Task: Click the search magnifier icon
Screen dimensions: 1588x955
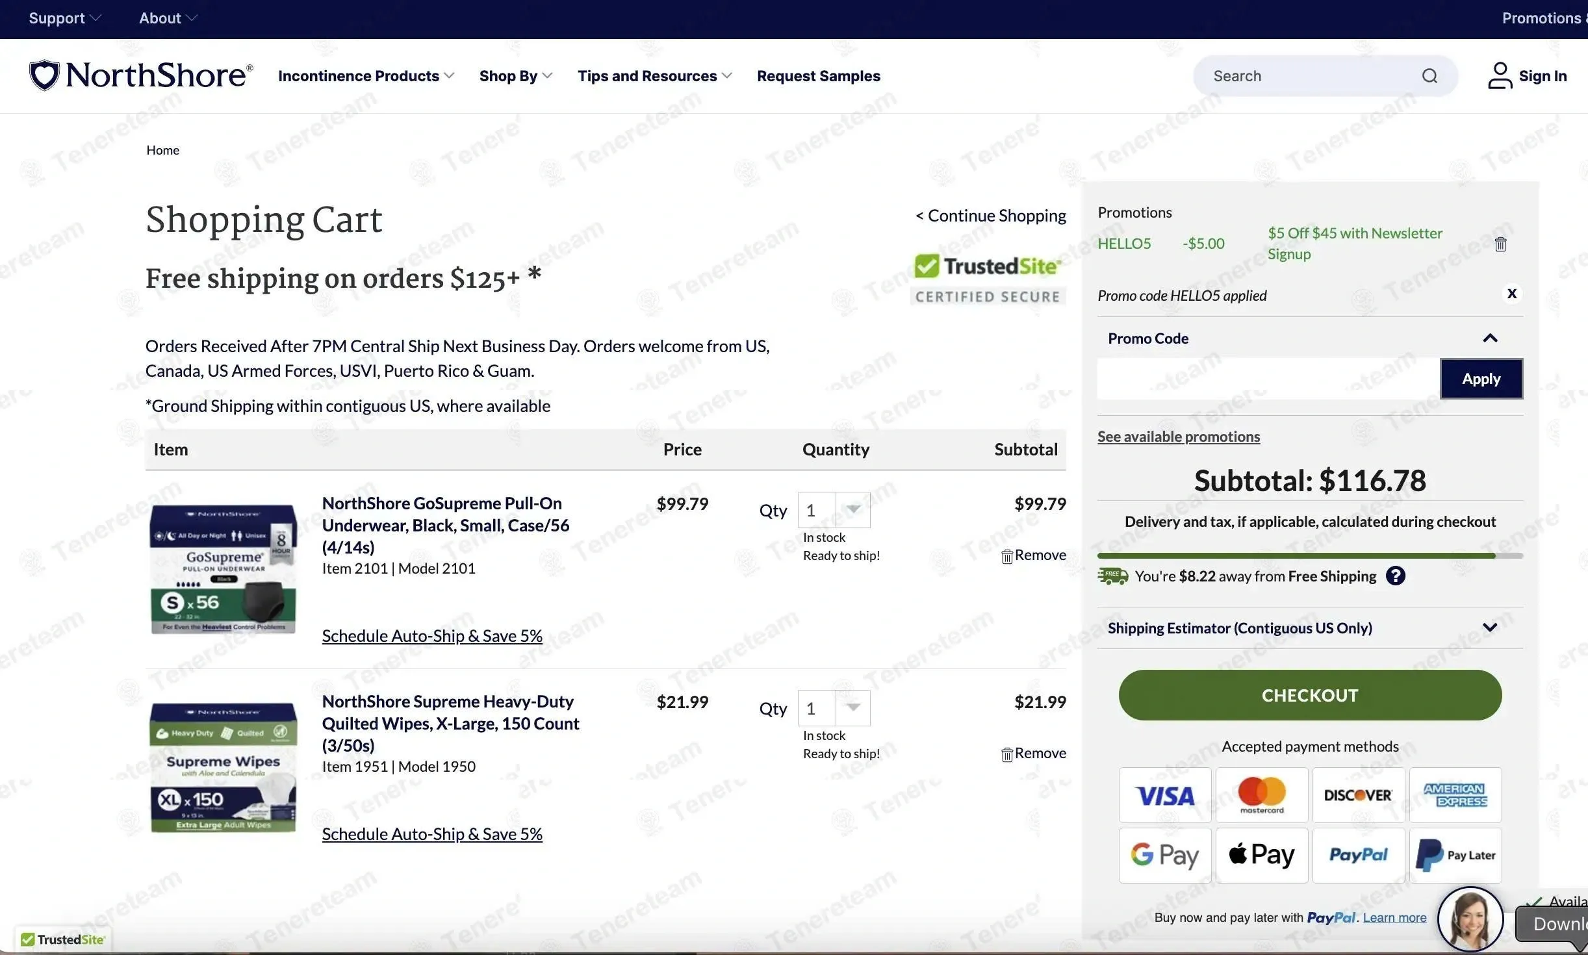Action: [x=1429, y=76]
